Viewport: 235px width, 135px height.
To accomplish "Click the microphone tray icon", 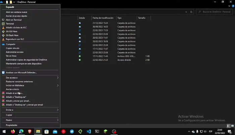I will click(197, 132).
